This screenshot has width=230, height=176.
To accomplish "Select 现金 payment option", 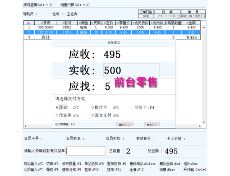I will pyautogui.click(x=61, y=107).
